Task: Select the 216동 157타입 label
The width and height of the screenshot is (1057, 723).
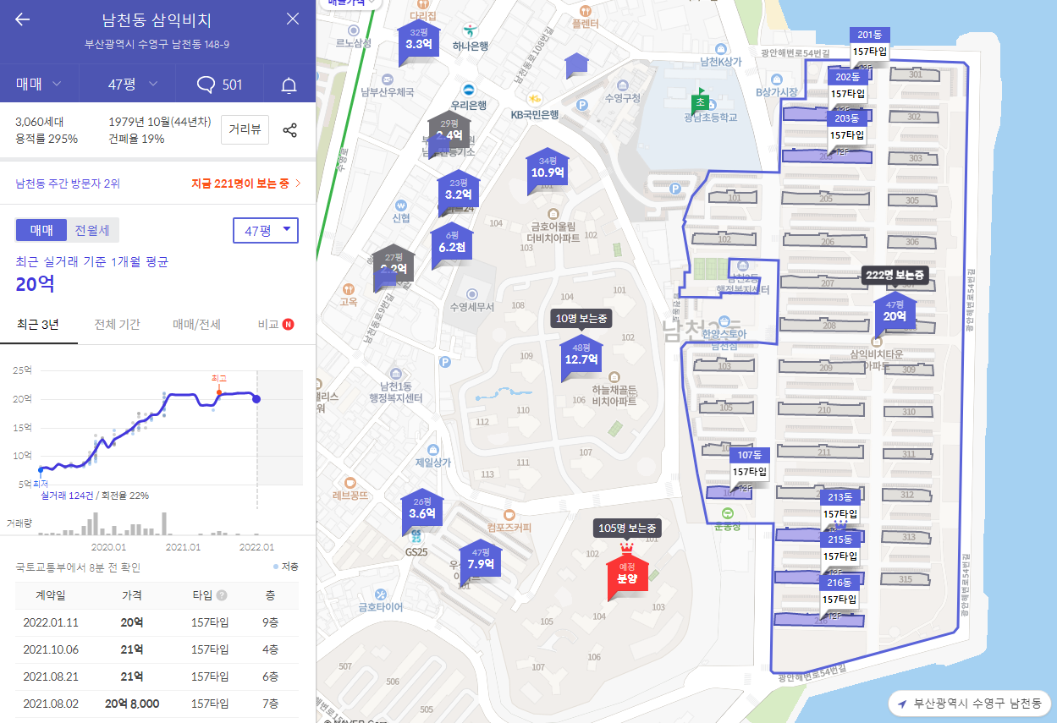Action: point(840,590)
